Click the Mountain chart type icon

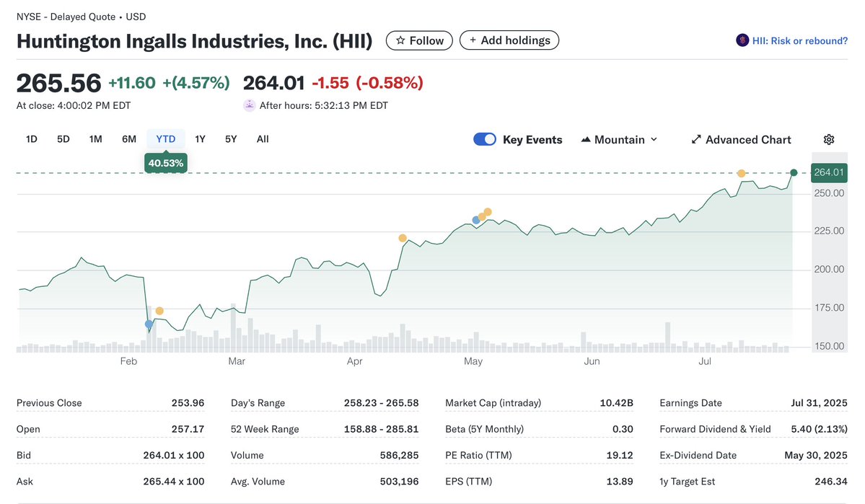click(586, 139)
